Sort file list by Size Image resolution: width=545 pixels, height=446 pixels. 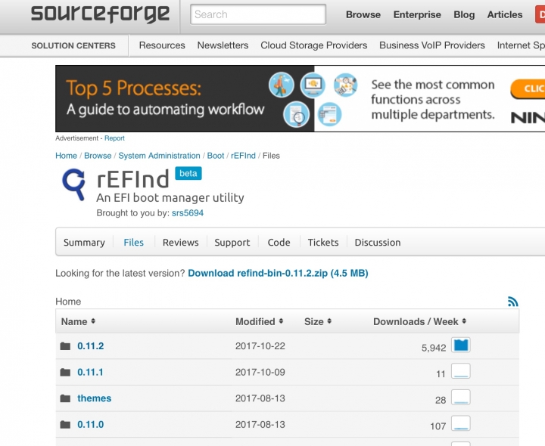click(318, 321)
